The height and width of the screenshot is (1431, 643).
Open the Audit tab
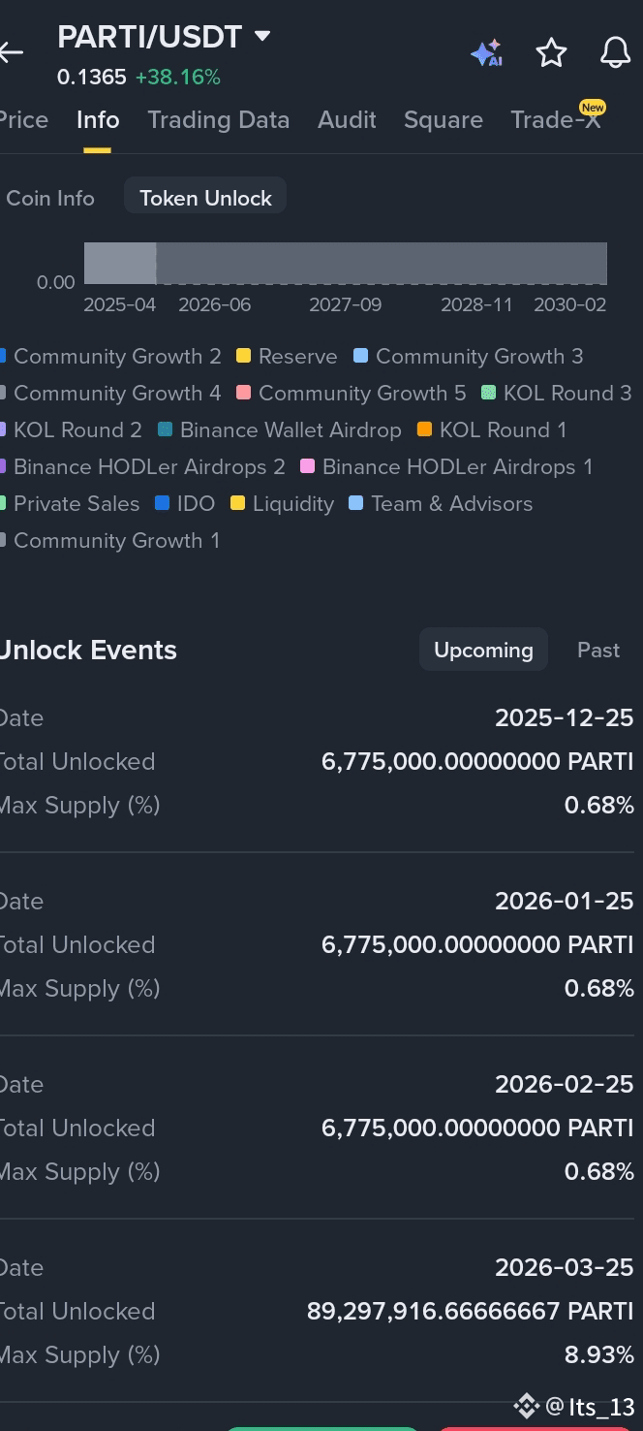[x=347, y=120]
